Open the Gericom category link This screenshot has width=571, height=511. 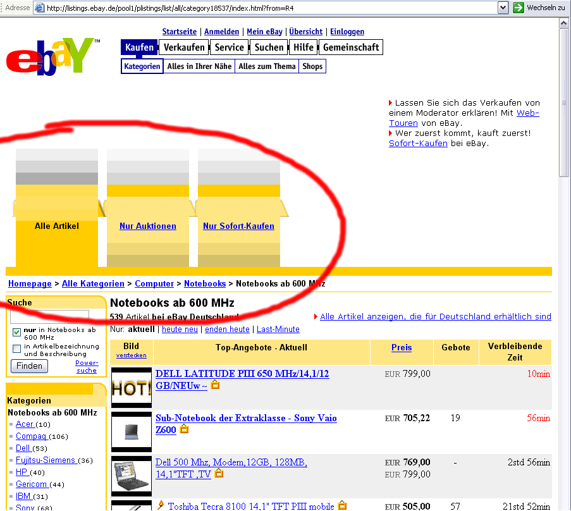click(x=32, y=484)
